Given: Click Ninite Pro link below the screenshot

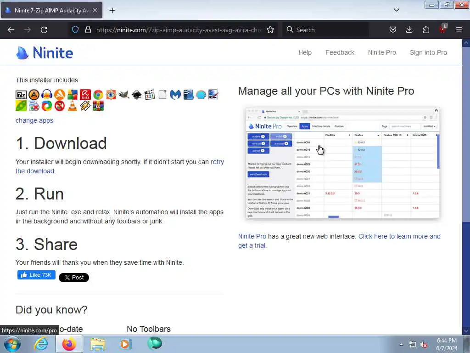Looking at the screenshot, I should pos(252,236).
